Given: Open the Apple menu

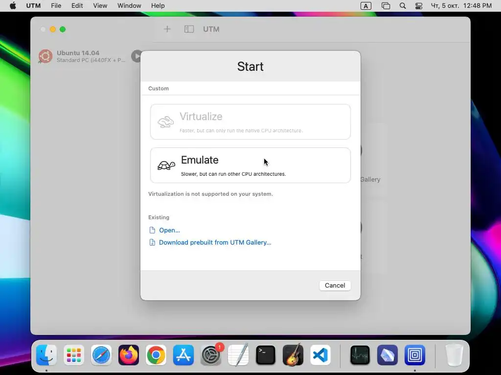Looking at the screenshot, I should pos(13,6).
